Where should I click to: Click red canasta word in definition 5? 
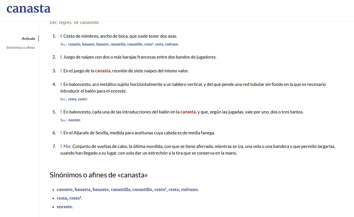coord(188,112)
